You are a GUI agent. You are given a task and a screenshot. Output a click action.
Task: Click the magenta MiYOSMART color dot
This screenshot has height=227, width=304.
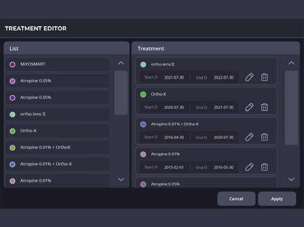tap(13, 65)
